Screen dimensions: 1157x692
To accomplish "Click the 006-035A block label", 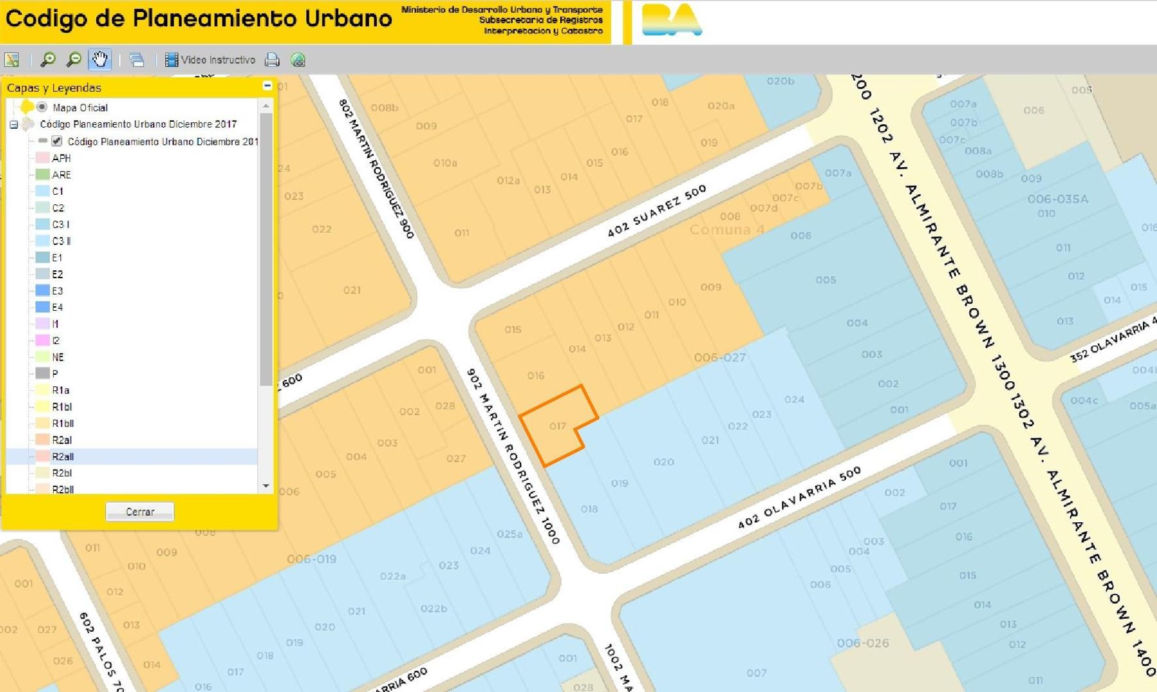I will (x=1058, y=199).
